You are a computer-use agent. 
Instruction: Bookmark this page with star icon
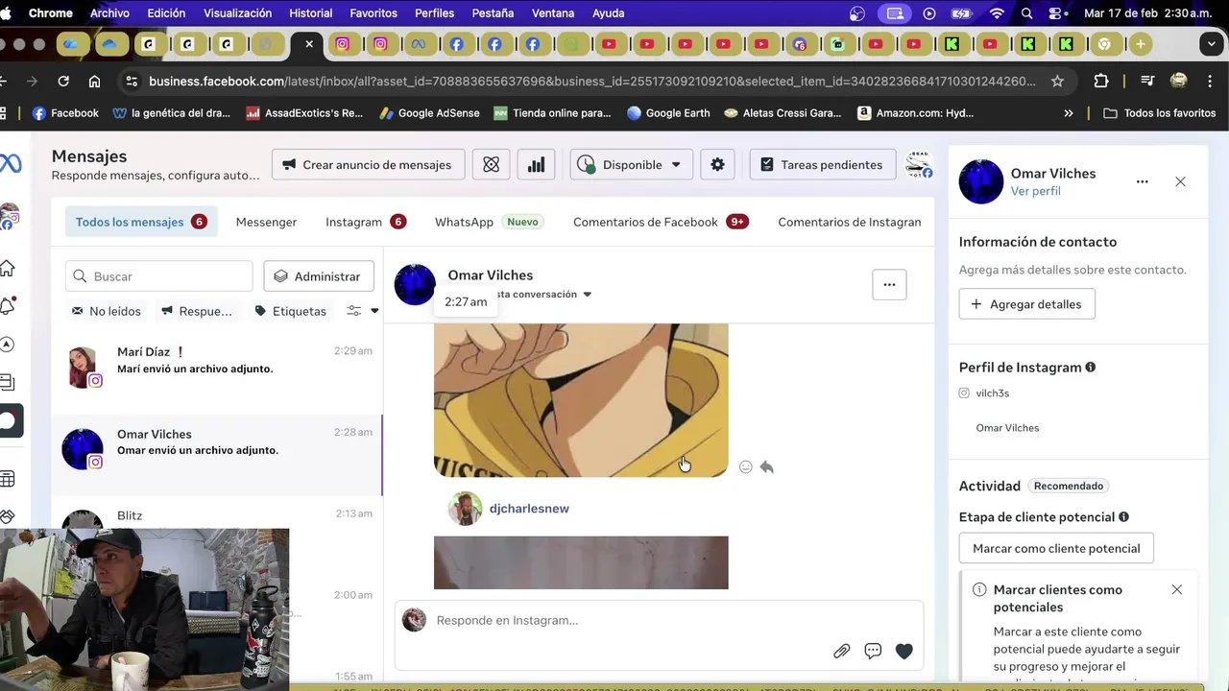point(1057,82)
